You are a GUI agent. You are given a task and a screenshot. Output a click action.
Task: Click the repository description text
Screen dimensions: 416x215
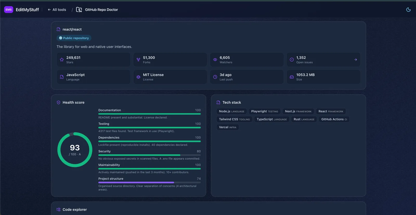(94, 47)
